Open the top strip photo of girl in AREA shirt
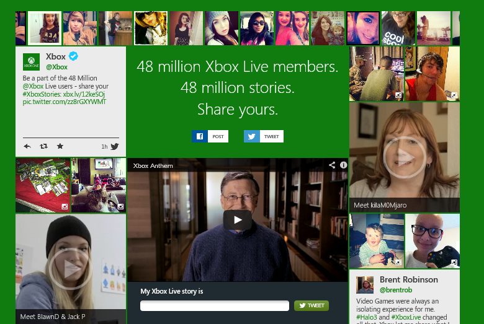Image resolution: width=484 pixels, height=324 pixels. click(45, 28)
